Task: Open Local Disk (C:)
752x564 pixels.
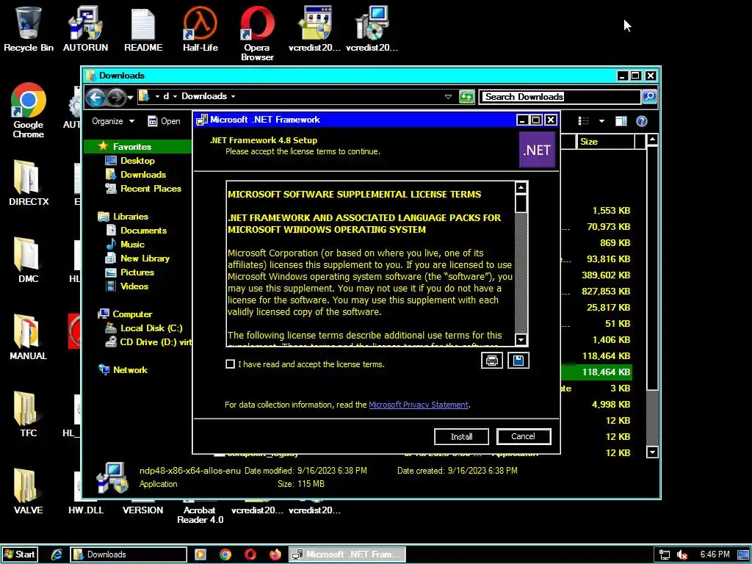Action: (151, 328)
